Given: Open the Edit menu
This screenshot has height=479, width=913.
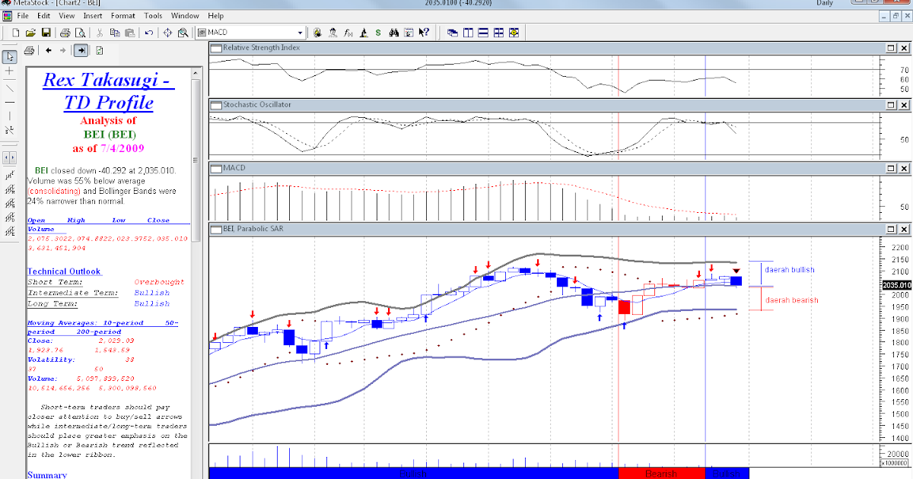Looking at the screenshot, I should [x=44, y=15].
